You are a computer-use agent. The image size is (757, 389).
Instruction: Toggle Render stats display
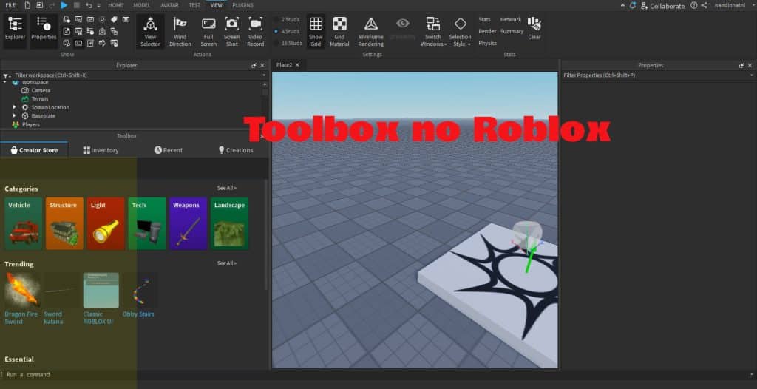(487, 31)
